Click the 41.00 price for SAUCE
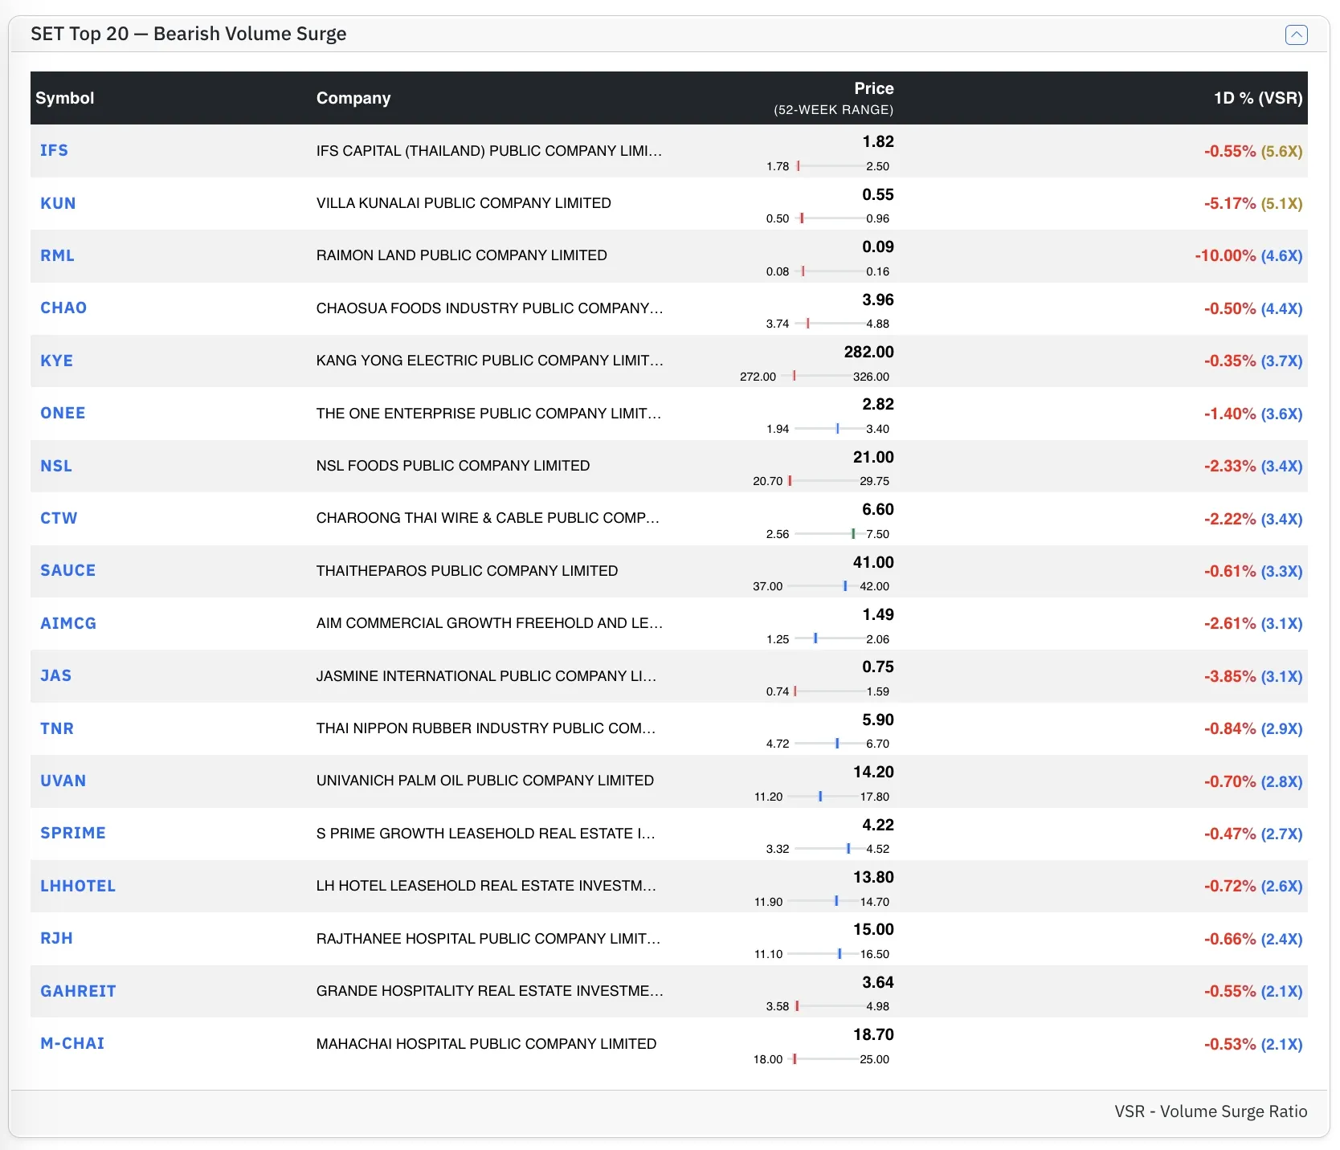Image resolution: width=1340 pixels, height=1150 pixels. pos(873,562)
